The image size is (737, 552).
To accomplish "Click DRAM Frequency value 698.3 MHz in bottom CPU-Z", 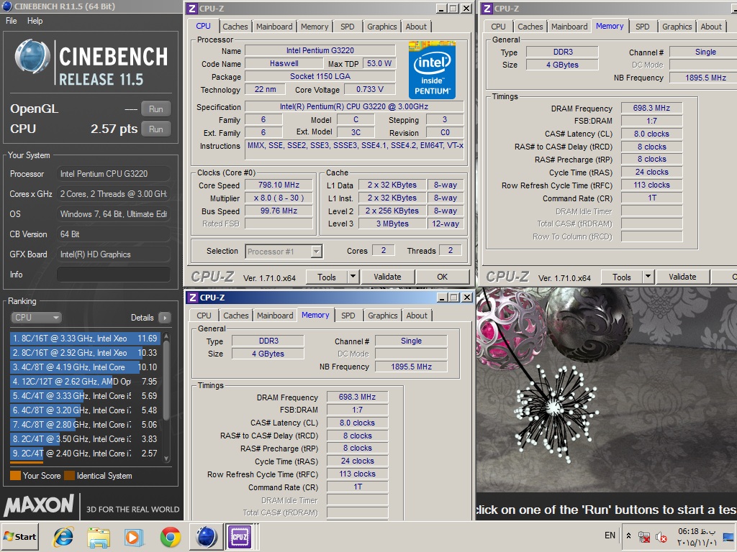I will click(357, 397).
